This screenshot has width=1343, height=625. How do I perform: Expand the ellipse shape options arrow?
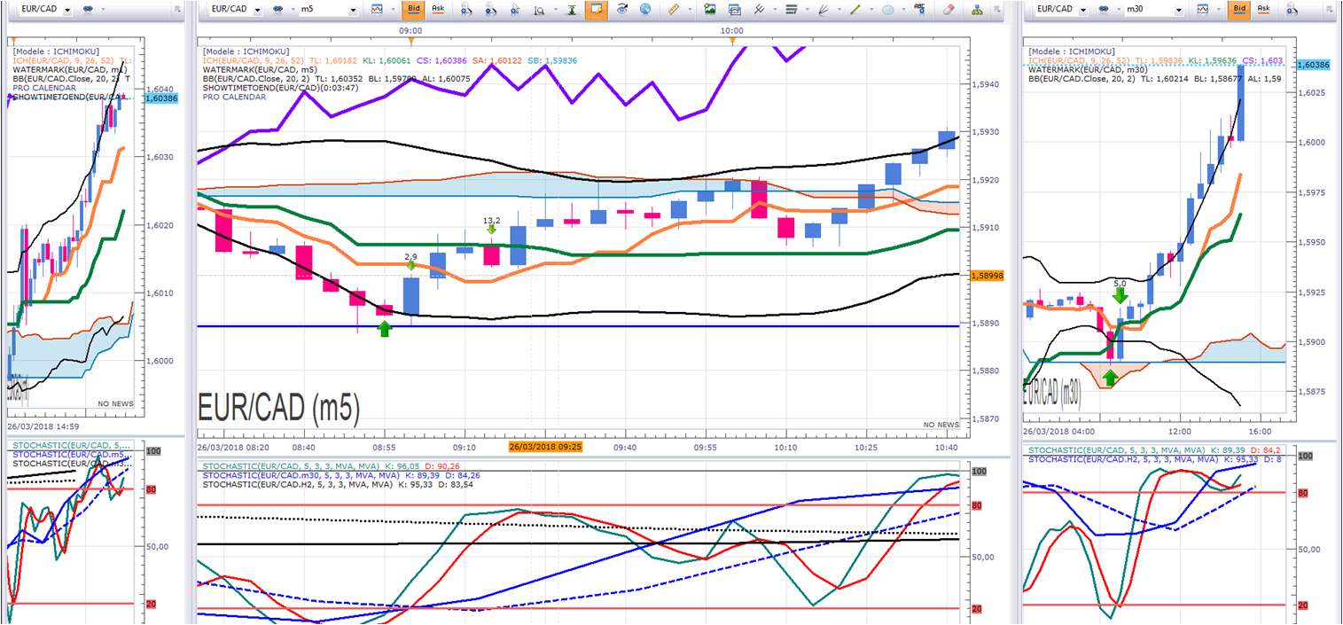[x=902, y=9]
